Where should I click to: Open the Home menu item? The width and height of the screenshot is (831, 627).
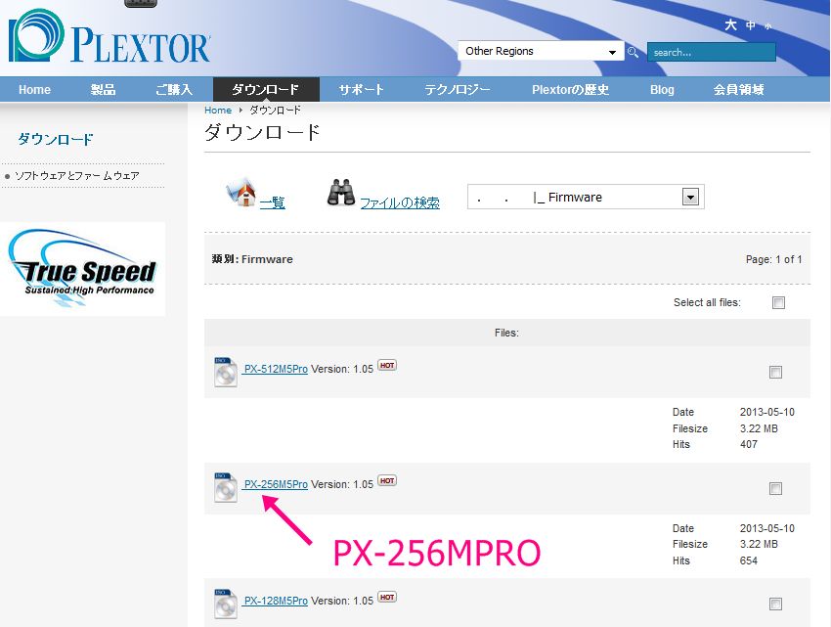click(34, 90)
